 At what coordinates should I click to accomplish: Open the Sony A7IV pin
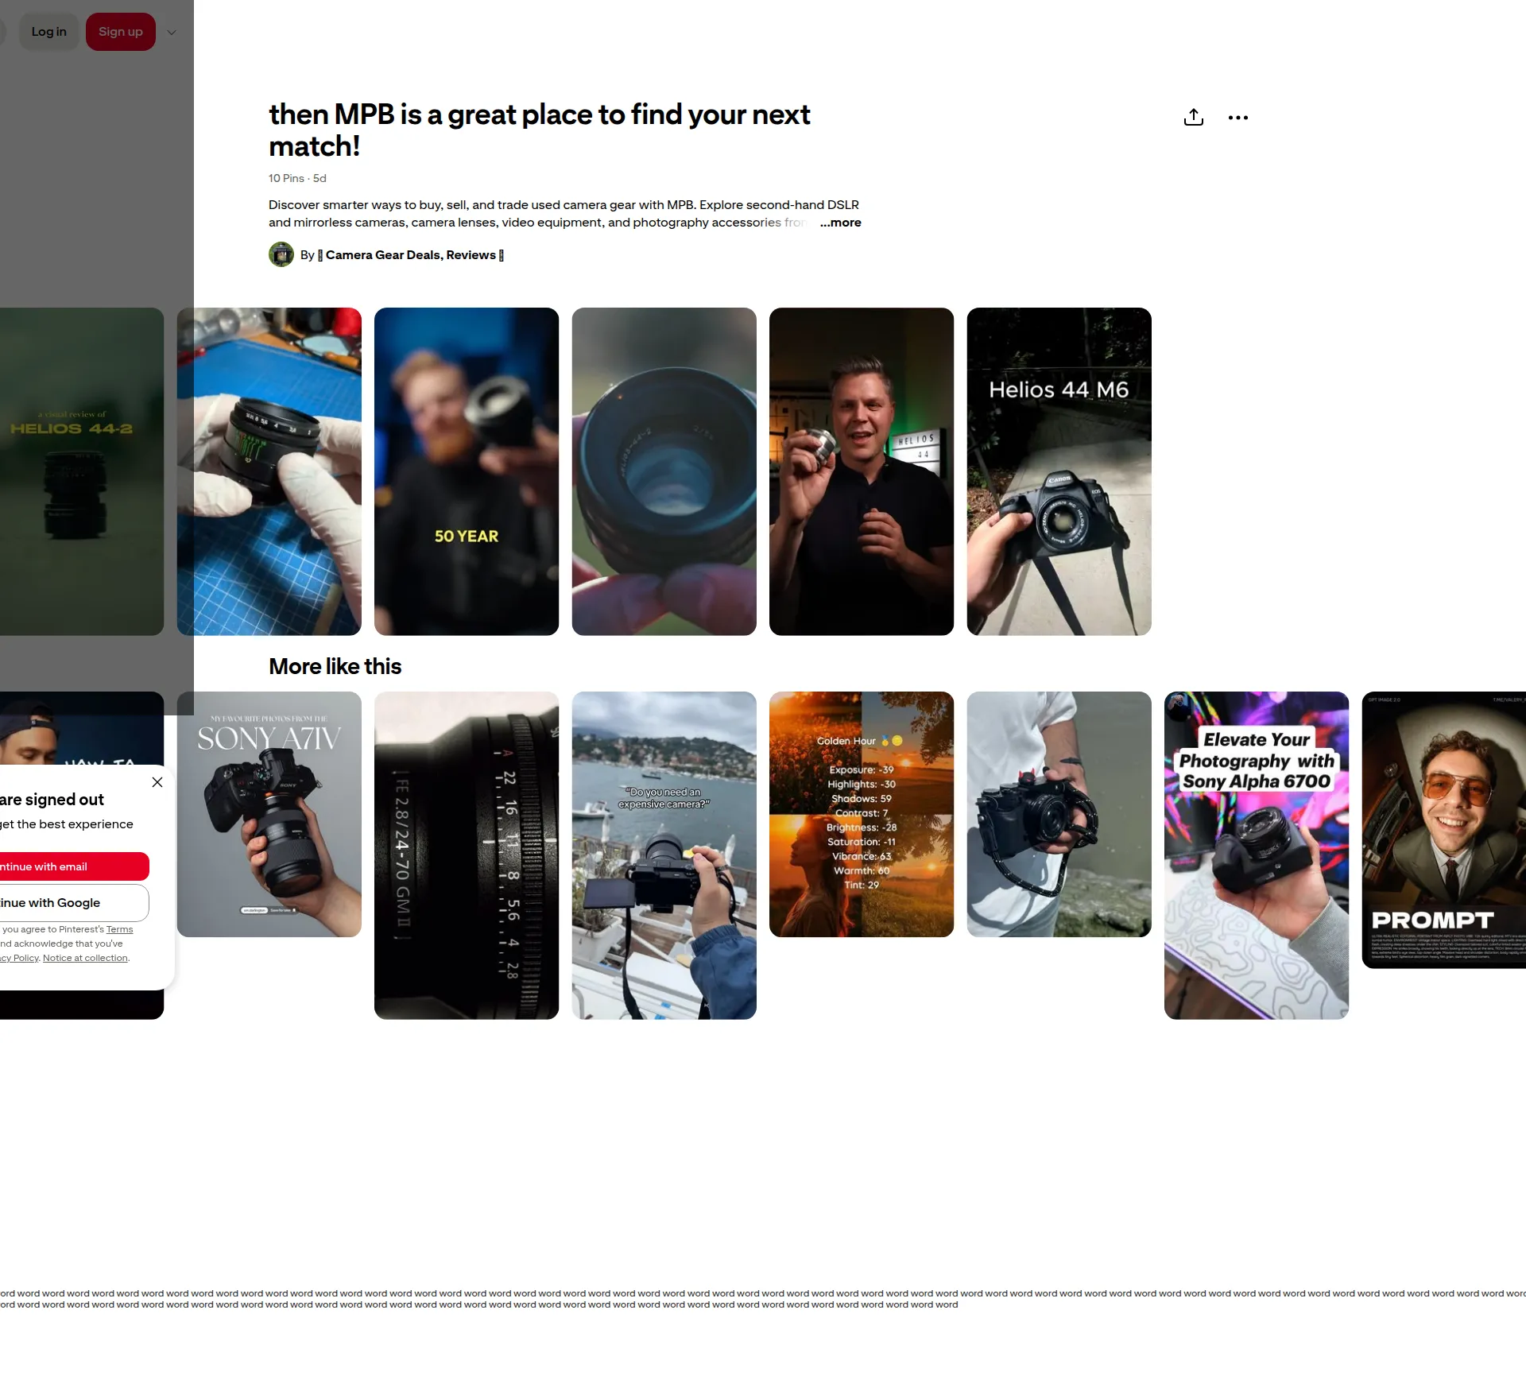pyautogui.click(x=269, y=814)
